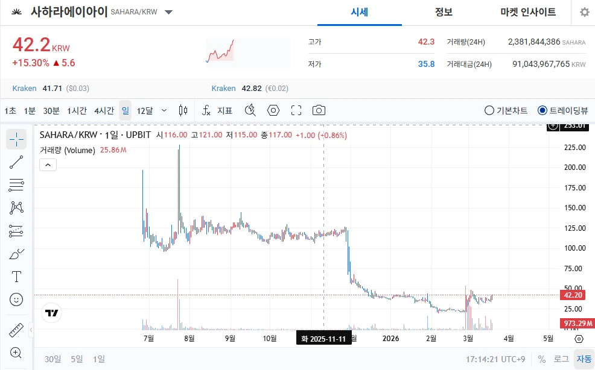
Task: Select the 1분 interval
Action: [x=30, y=111]
